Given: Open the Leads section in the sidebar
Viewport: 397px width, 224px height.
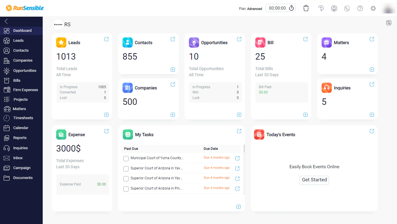Looking at the screenshot, I should pos(18,40).
